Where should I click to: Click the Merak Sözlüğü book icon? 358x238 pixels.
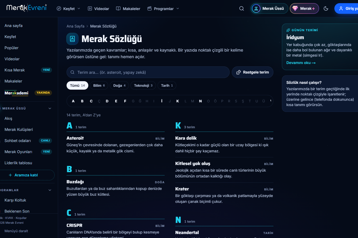point(72,39)
